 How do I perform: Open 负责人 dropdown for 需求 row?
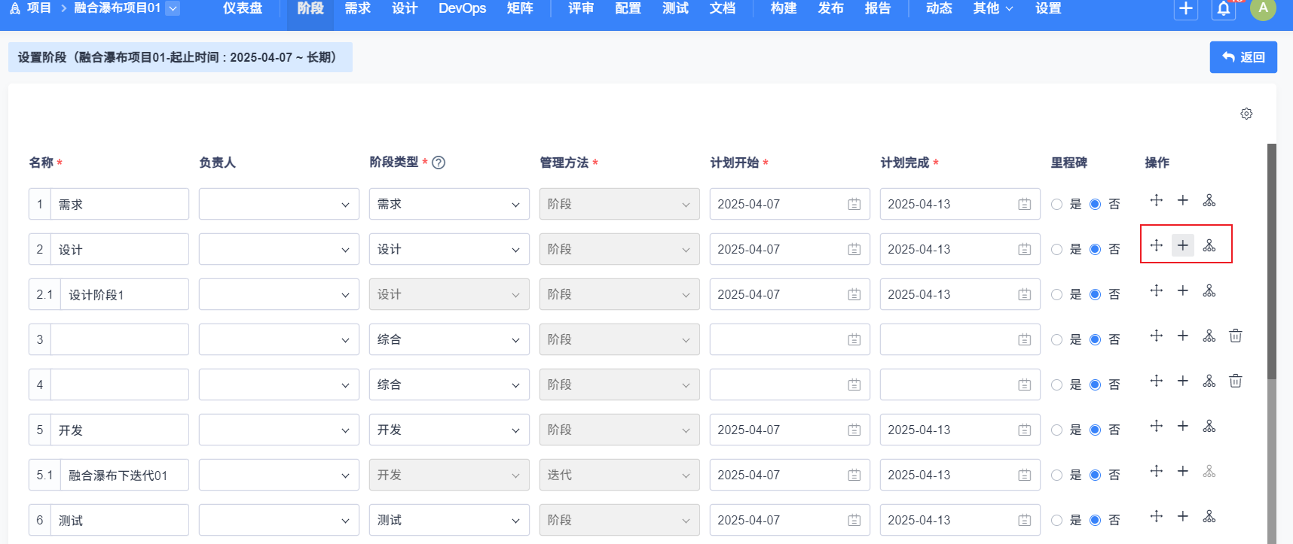pyautogui.click(x=279, y=204)
